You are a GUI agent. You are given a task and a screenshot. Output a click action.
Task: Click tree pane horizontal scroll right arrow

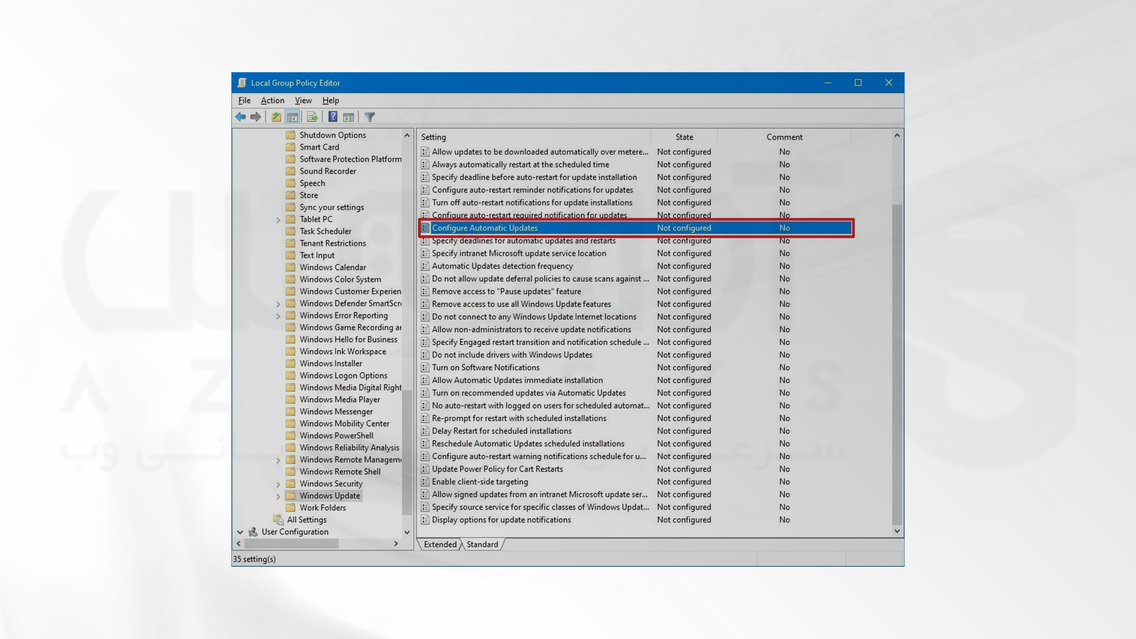(396, 544)
